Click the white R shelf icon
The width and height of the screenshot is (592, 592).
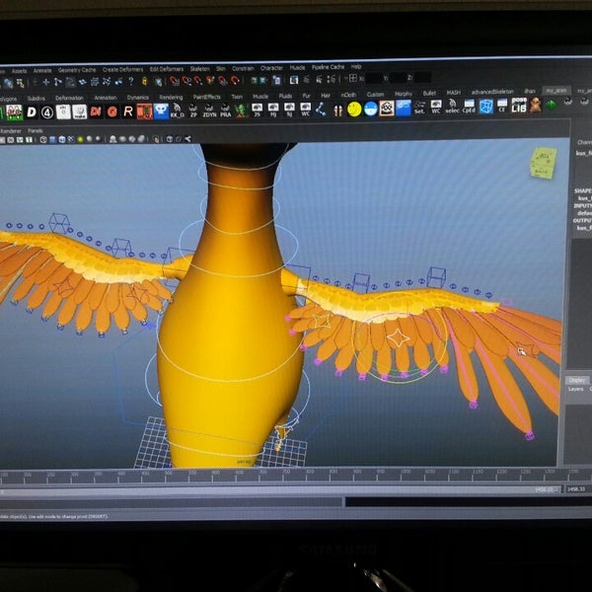coord(128,111)
